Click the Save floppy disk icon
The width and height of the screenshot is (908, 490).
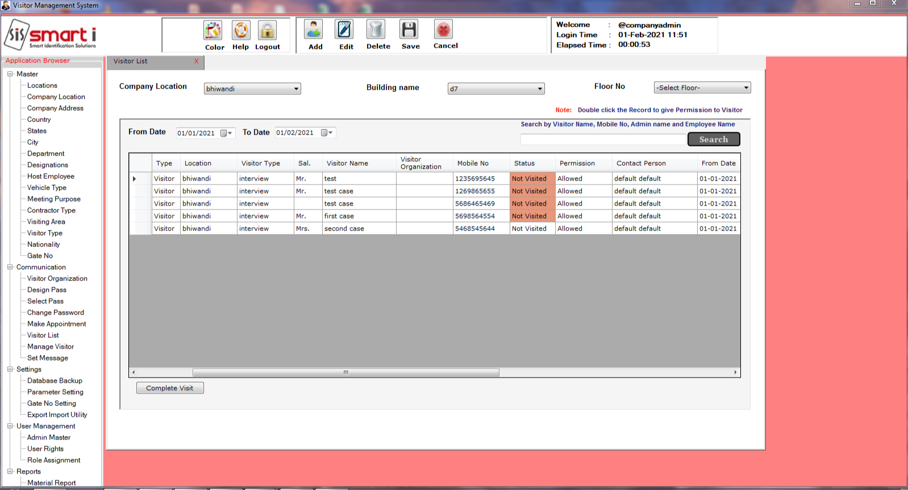tap(409, 30)
